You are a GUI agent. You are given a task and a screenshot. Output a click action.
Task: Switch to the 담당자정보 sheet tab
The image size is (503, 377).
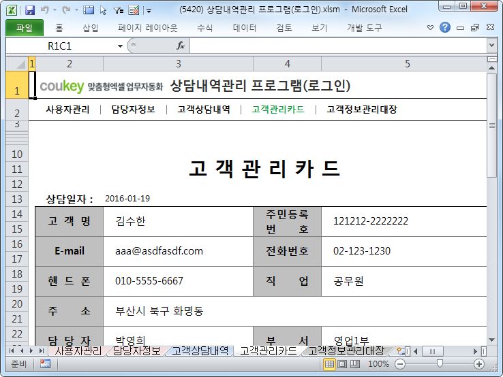pyautogui.click(x=137, y=350)
